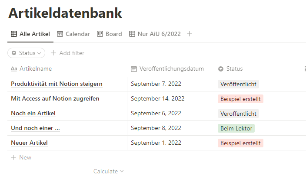Click the Veröffentlichungsdatum calendar column icon

(x=134, y=69)
